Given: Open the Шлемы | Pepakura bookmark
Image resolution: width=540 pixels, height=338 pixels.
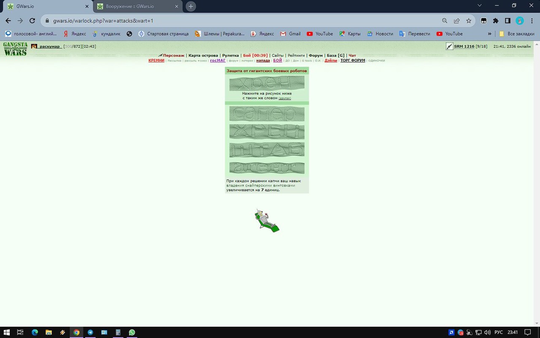Looking at the screenshot, I should (220, 34).
